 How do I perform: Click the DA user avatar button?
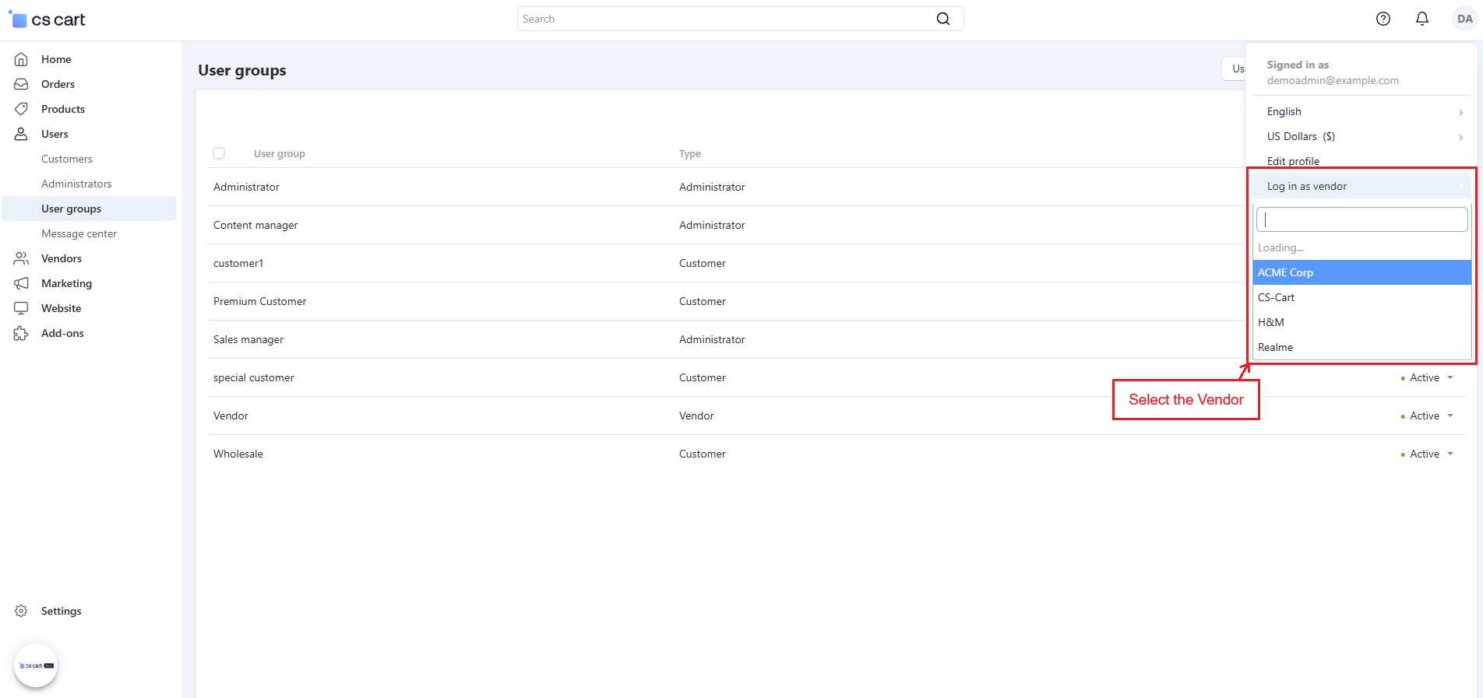tap(1464, 19)
